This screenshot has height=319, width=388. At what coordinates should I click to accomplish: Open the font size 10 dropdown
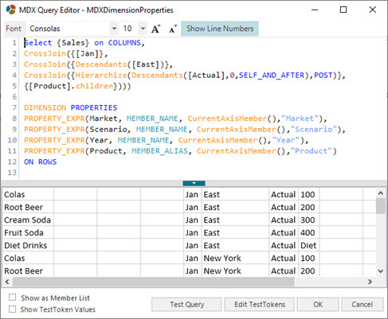[x=143, y=29]
